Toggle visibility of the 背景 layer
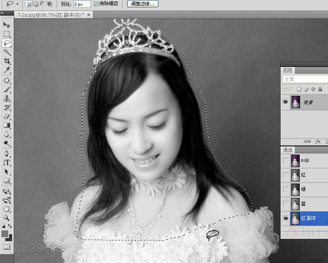Image resolution: width=328 pixels, height=263 pixels. [x=286, y=103]
